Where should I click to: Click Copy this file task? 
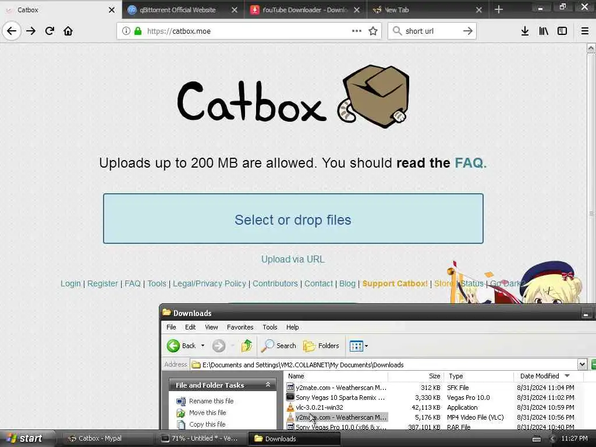(207, 424)
